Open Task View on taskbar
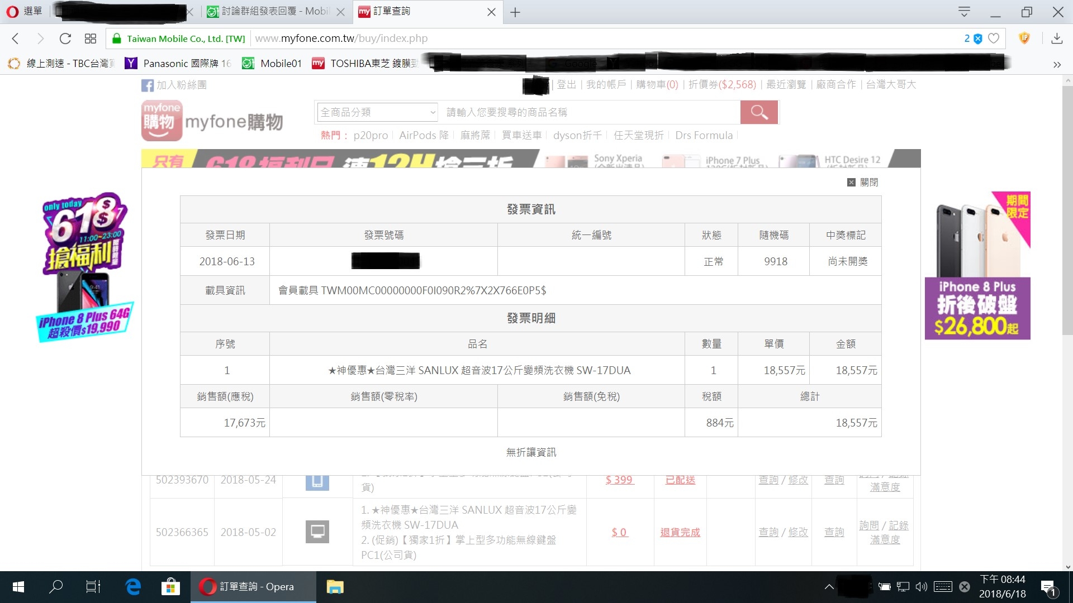The image size is (1073, 603). point(93,587)
